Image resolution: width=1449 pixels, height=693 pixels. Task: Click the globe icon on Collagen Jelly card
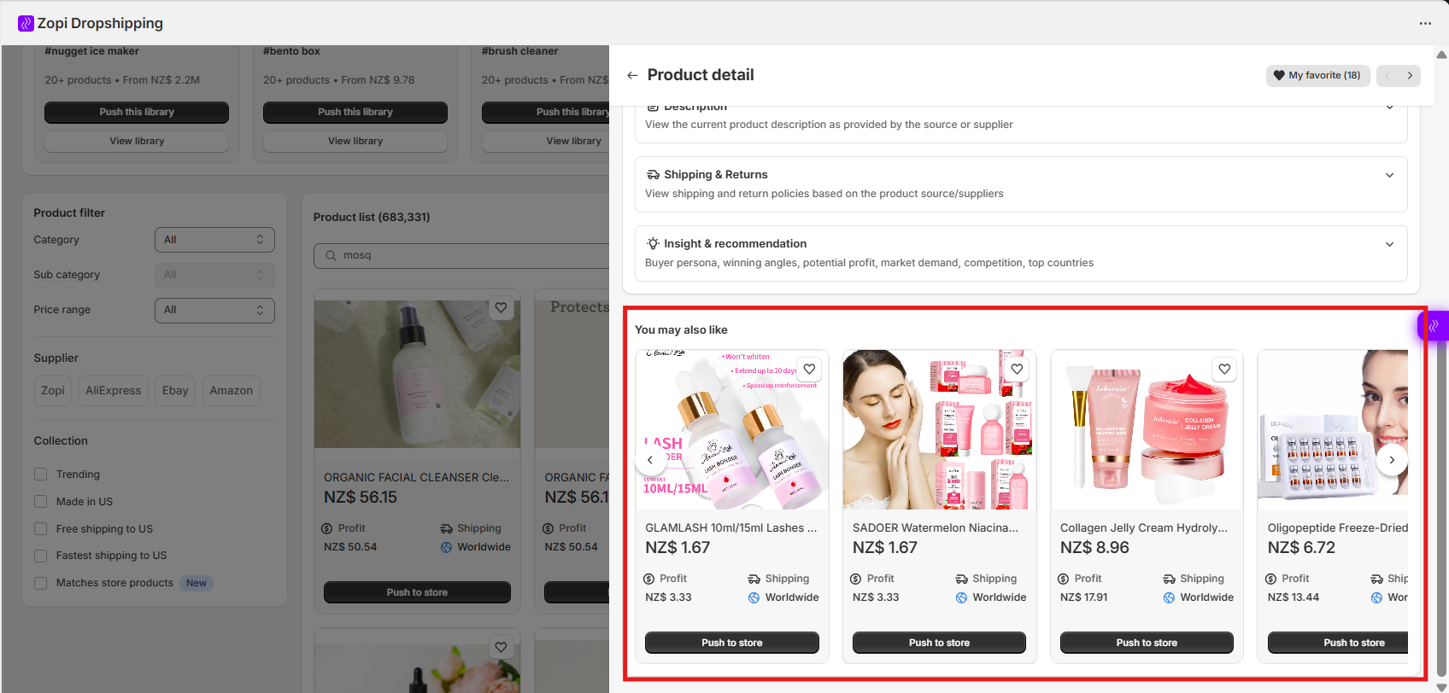pos(1169,597)
